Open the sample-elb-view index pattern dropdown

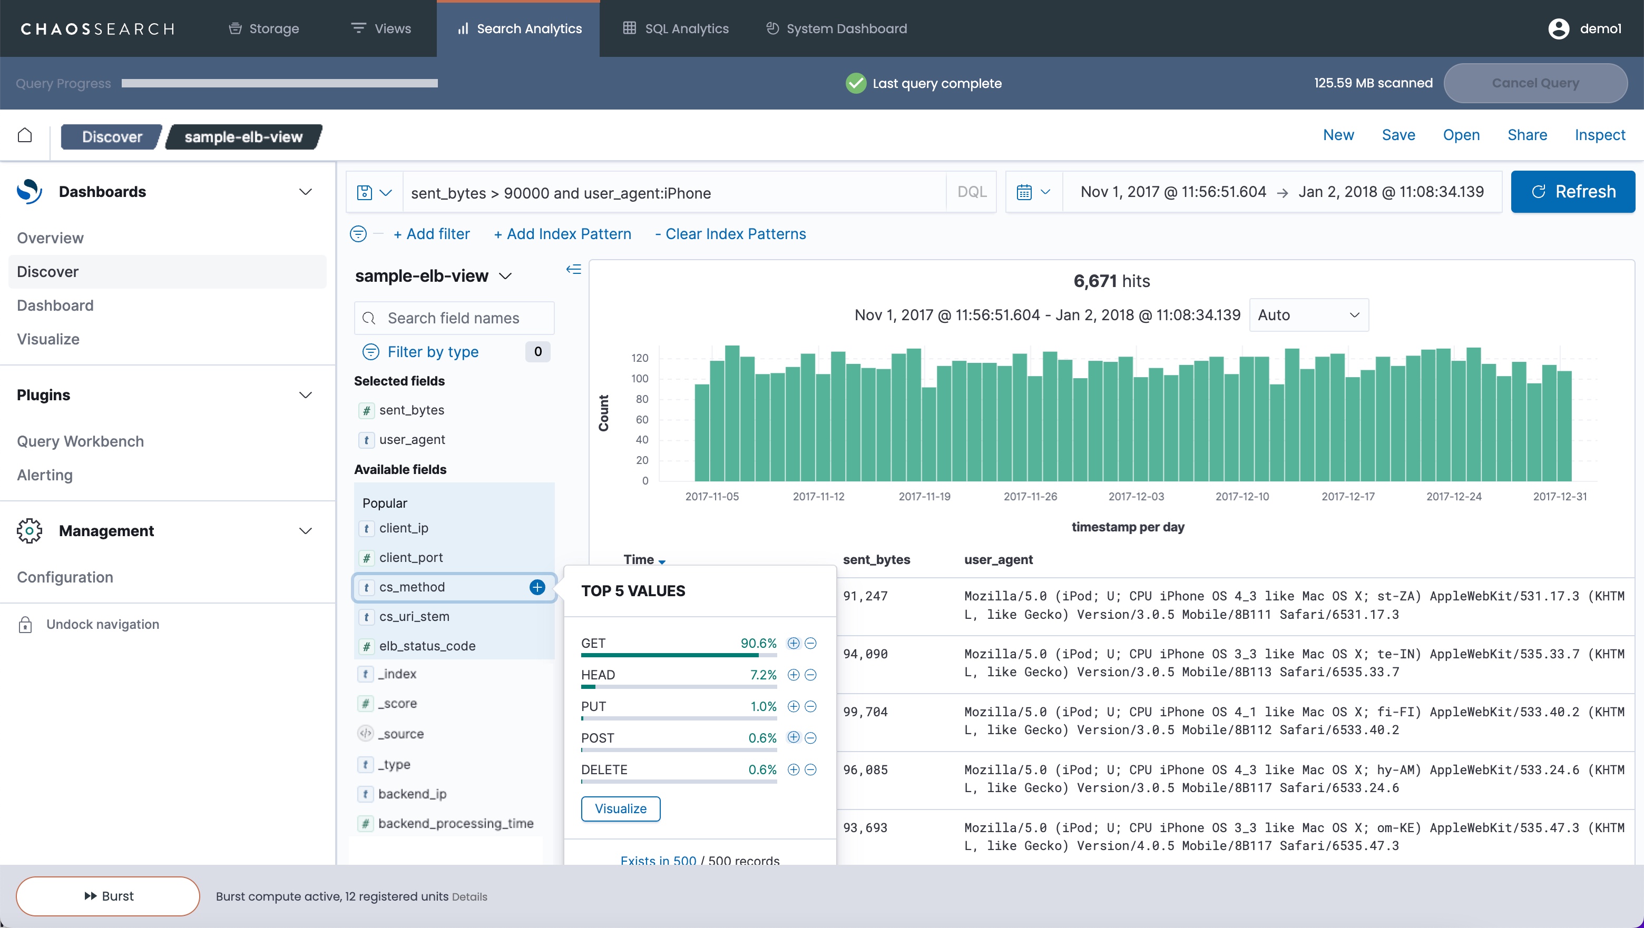(433, 275)
